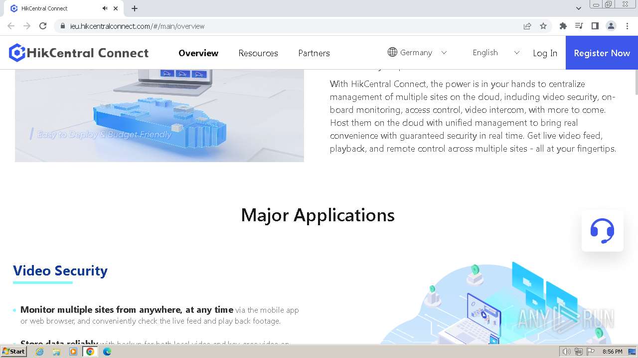Click the action center flag icon
The image size is (638, 358).
point(591,352)
